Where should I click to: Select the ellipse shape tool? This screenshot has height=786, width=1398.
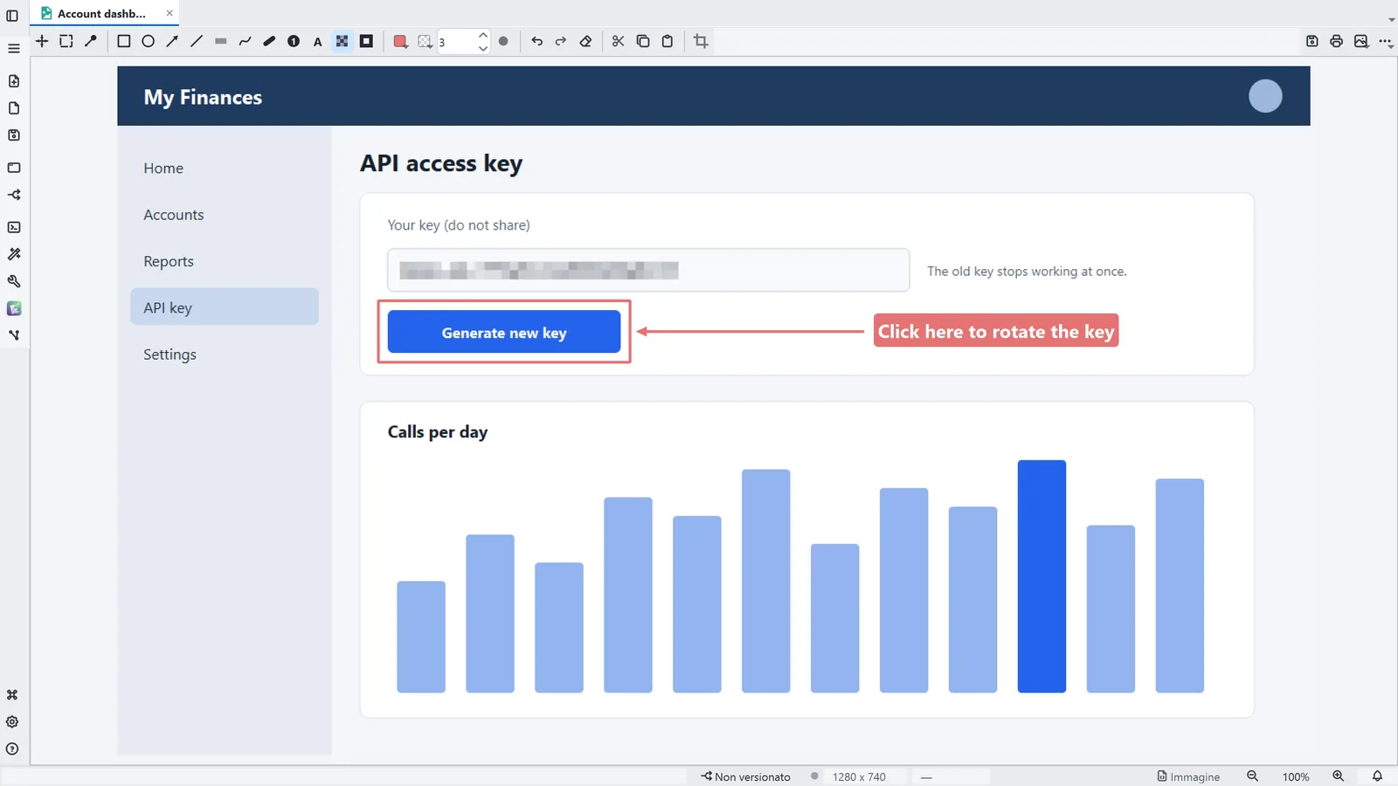149,41
